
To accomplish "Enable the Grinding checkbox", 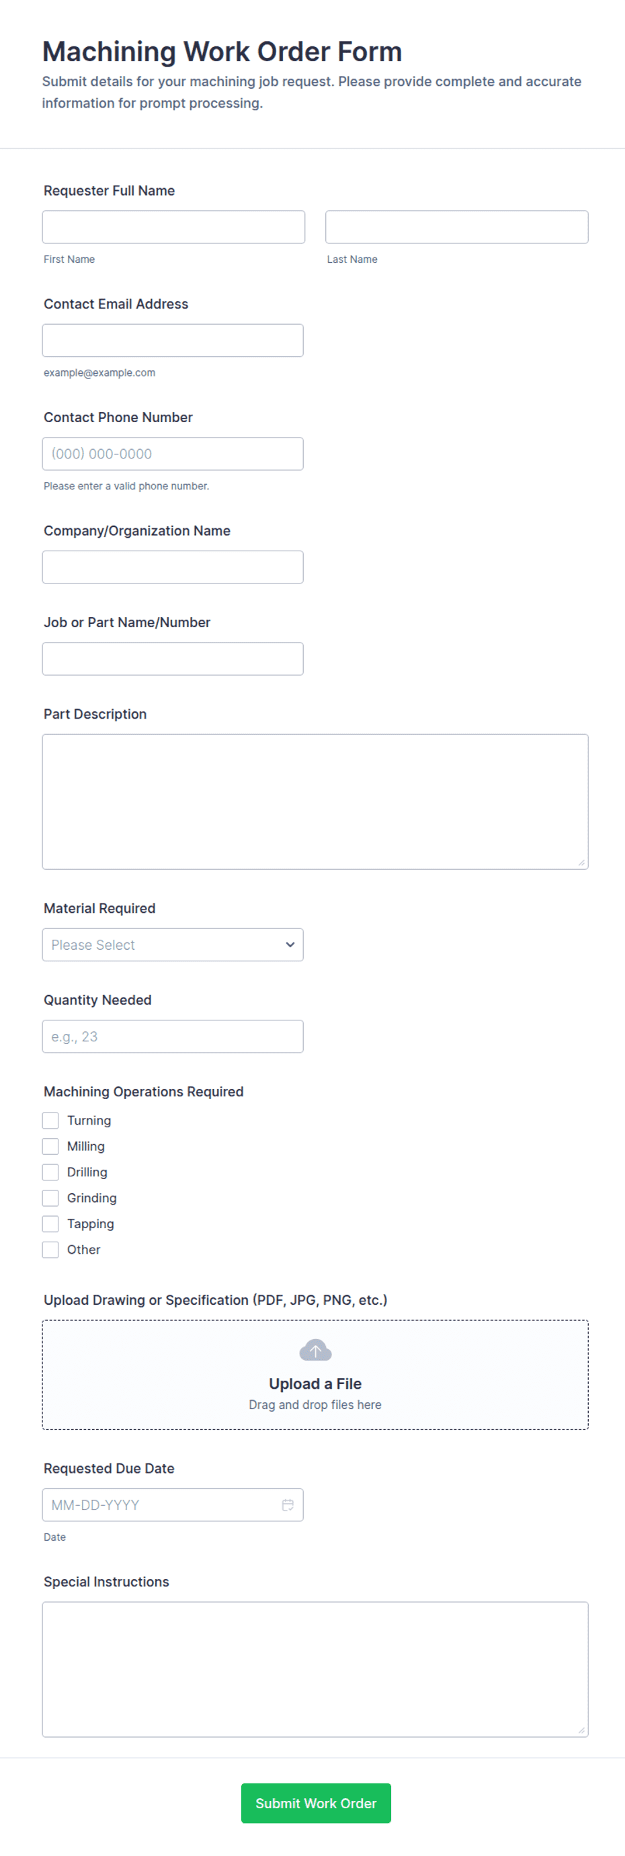I will point(50,1197).
